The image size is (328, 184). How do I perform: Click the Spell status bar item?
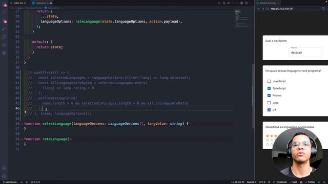(294, 182)
